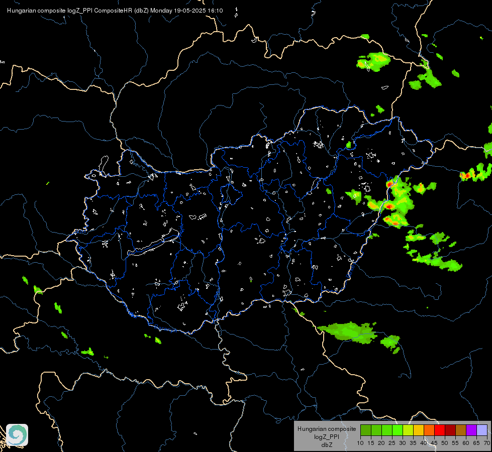Viewport: 492px width, 452px height.
Task: Click the 20–25 dBZ green legend swatch
Action: [387, 430]
